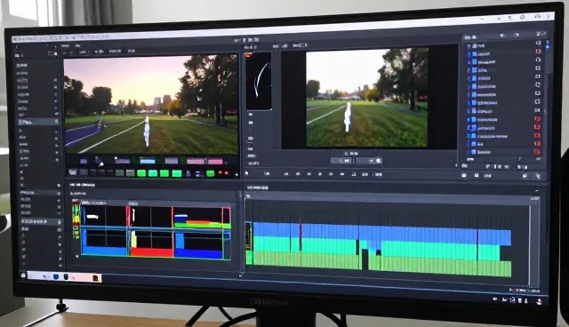Open the Windows Start button on taskbar
This screenshot has width=569, height=327.
click(x=23, y=275)
